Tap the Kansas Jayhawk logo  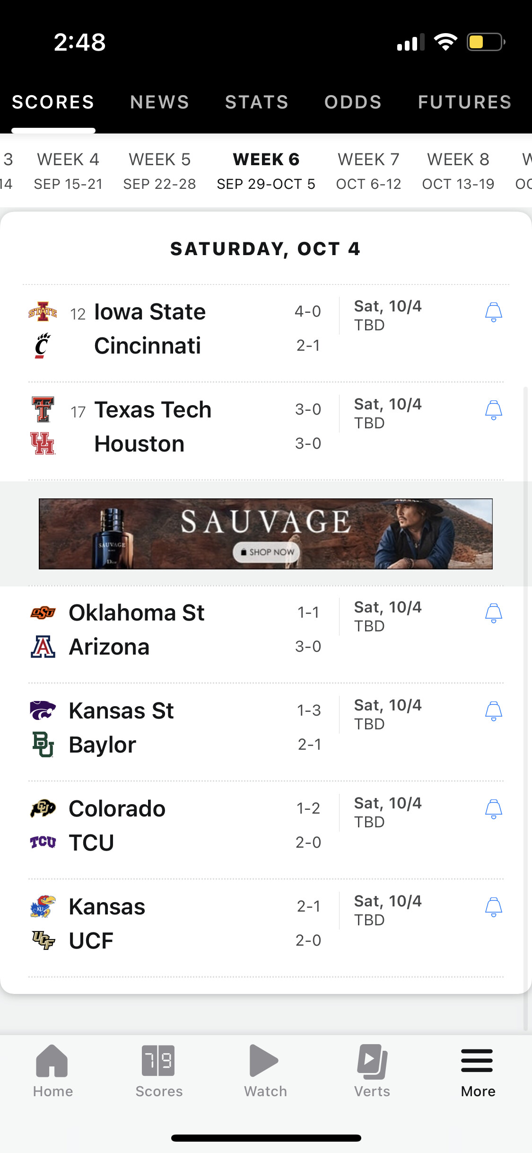tap(43, 906)
